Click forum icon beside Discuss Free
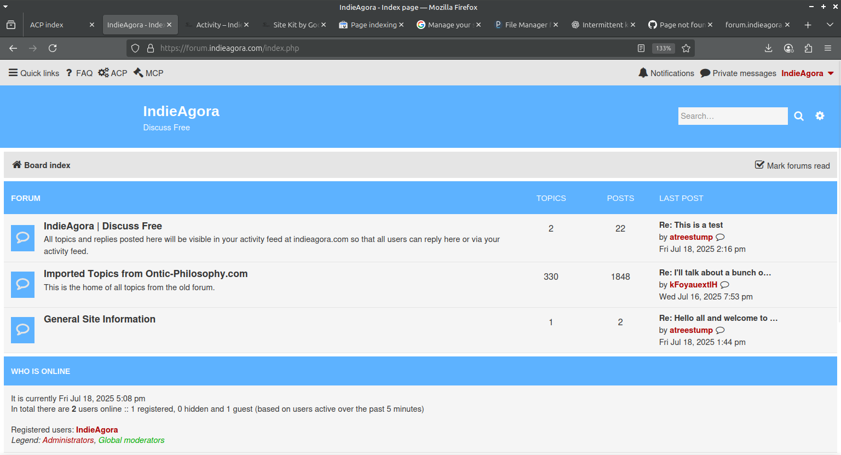841x455 pixels. [22, 238]
